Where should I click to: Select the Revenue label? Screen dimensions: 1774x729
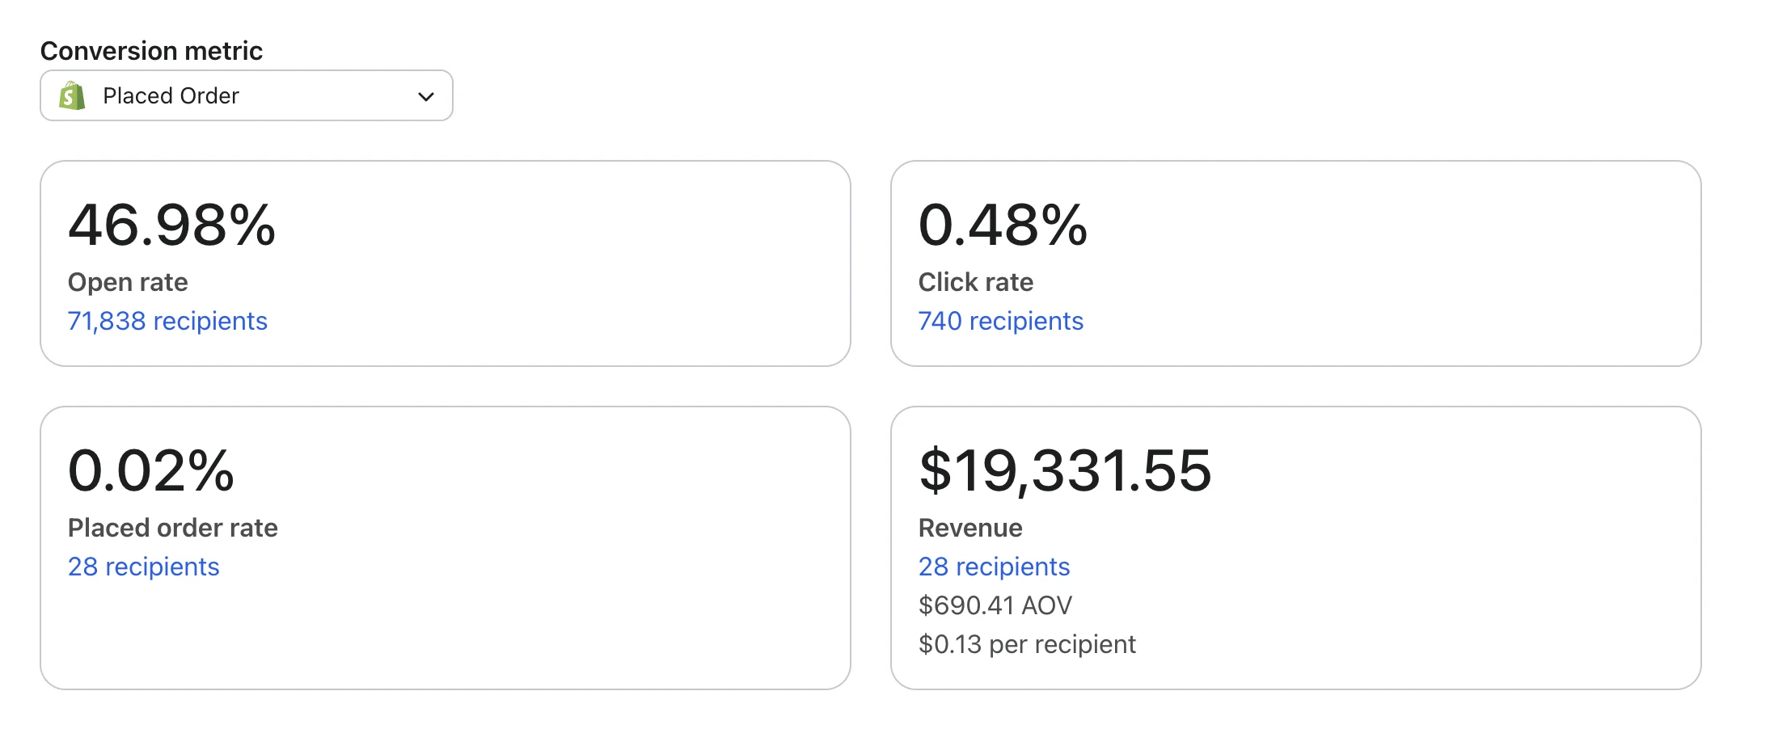pyautogui.click(x=970, y=528)
